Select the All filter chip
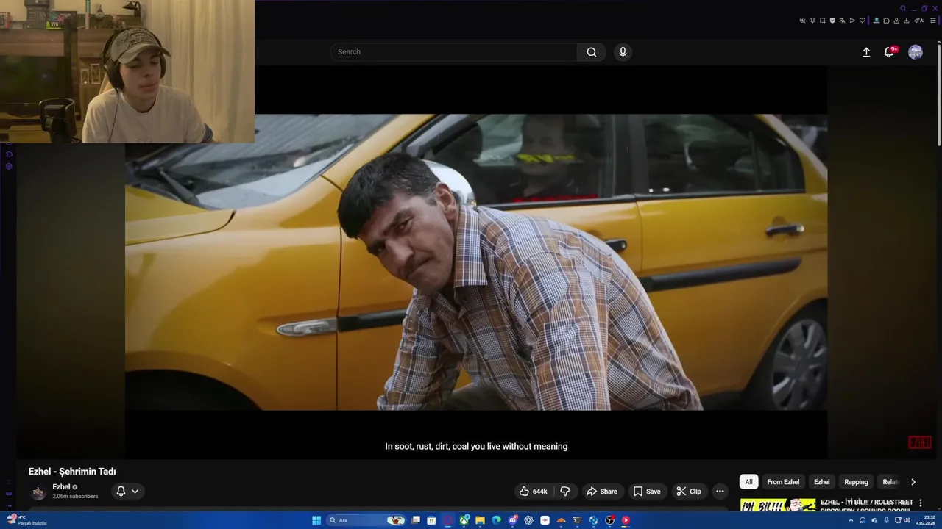 pyautogui.click(x=748, y=482)
